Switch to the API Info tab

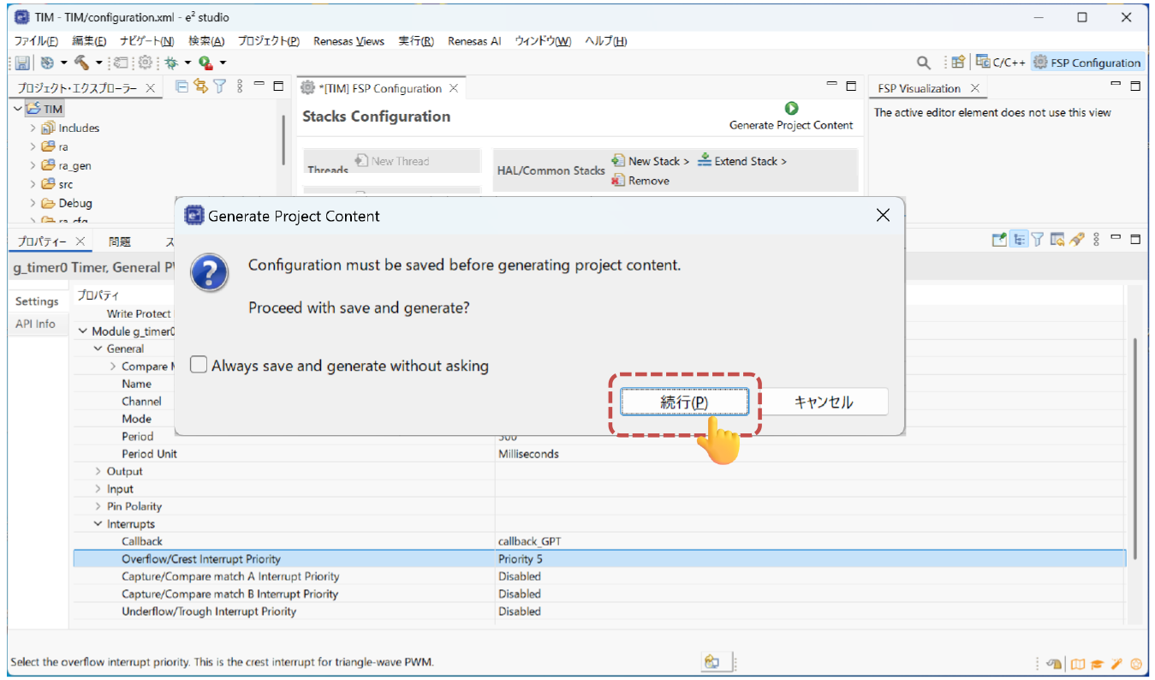35,324
